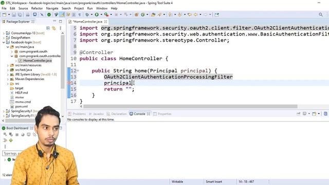Open the File menu

[4, 8]
